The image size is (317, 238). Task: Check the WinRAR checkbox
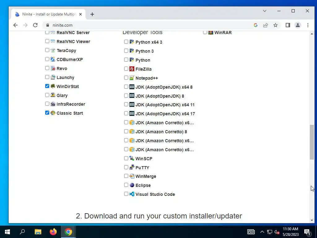[x=205, y=32]
